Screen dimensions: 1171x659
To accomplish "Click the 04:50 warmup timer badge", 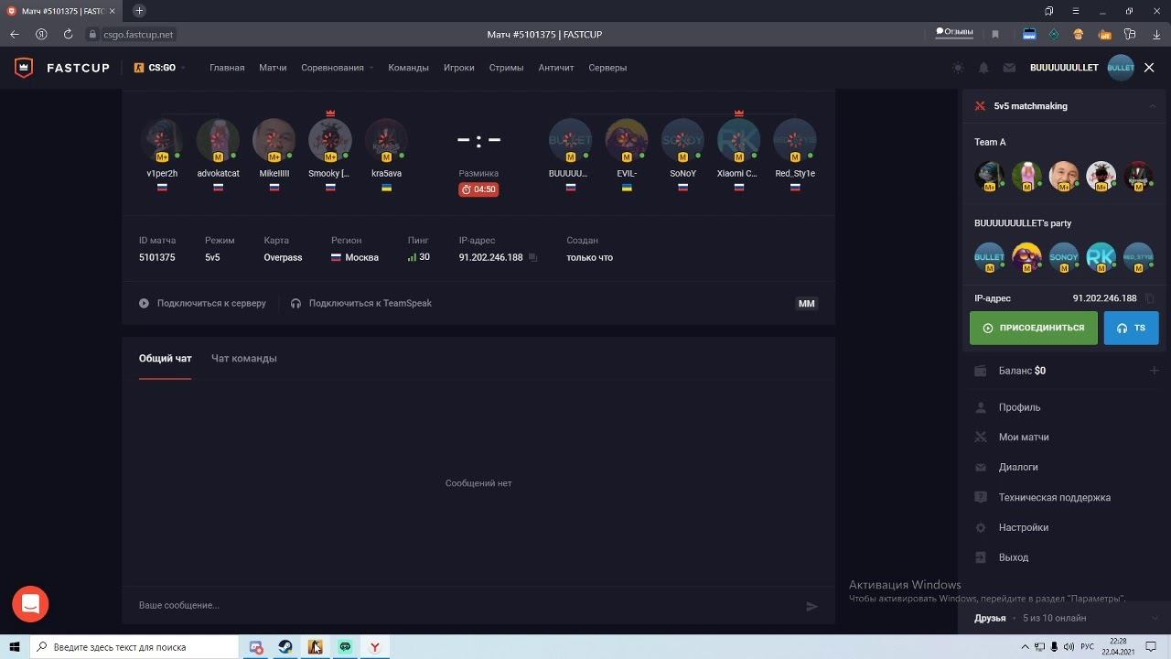I will coord(478,189).
